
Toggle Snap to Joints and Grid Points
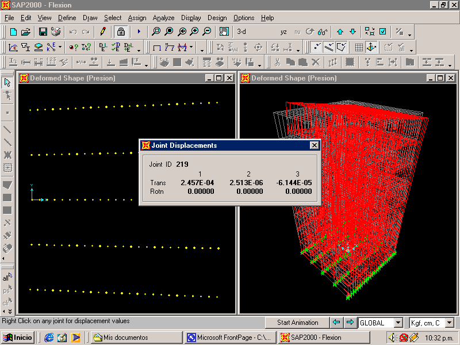tap(316, 47)
